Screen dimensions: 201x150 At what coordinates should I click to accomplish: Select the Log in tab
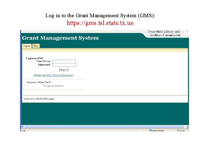27,46
